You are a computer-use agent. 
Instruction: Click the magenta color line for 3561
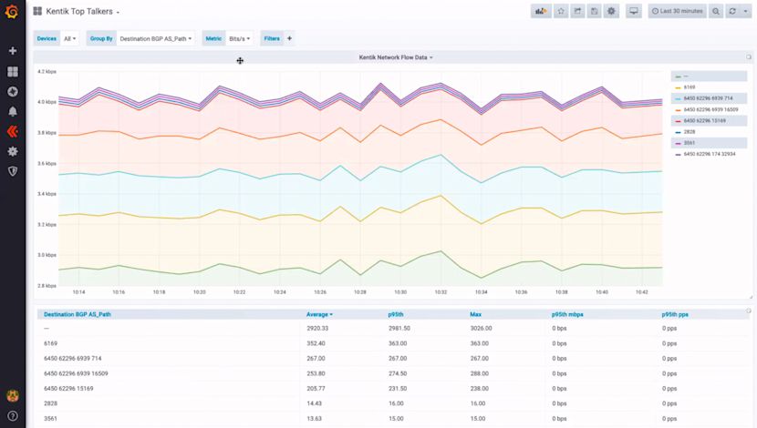tap(678, 143)
